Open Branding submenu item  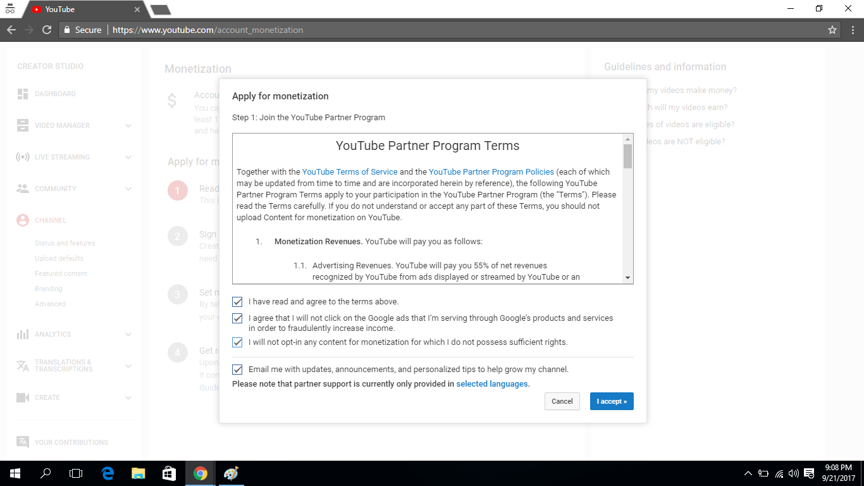click(x=49, y=289)
